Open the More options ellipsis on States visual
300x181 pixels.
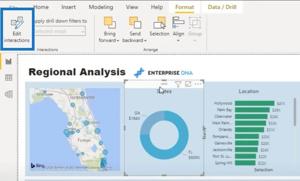pos(198,84)
